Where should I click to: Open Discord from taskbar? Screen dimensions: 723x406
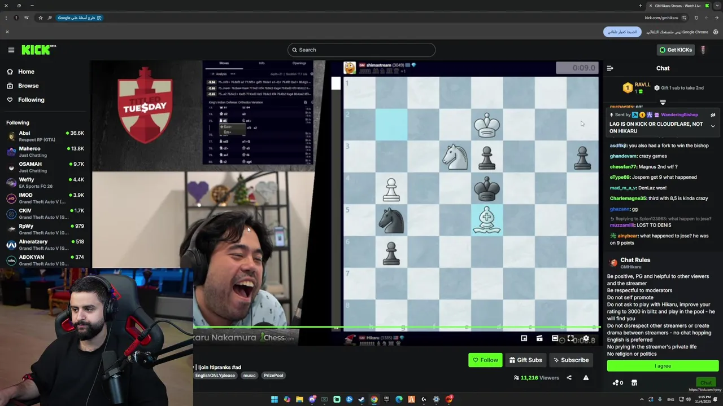(312, 399)
